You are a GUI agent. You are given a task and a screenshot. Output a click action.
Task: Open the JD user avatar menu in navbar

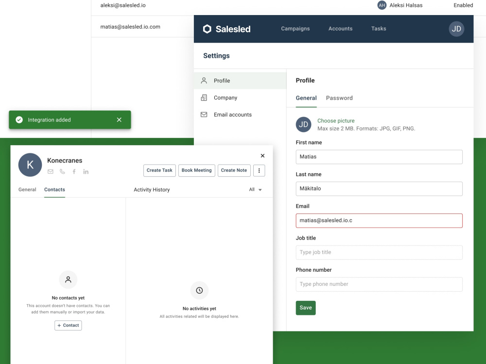pos(456,29)
